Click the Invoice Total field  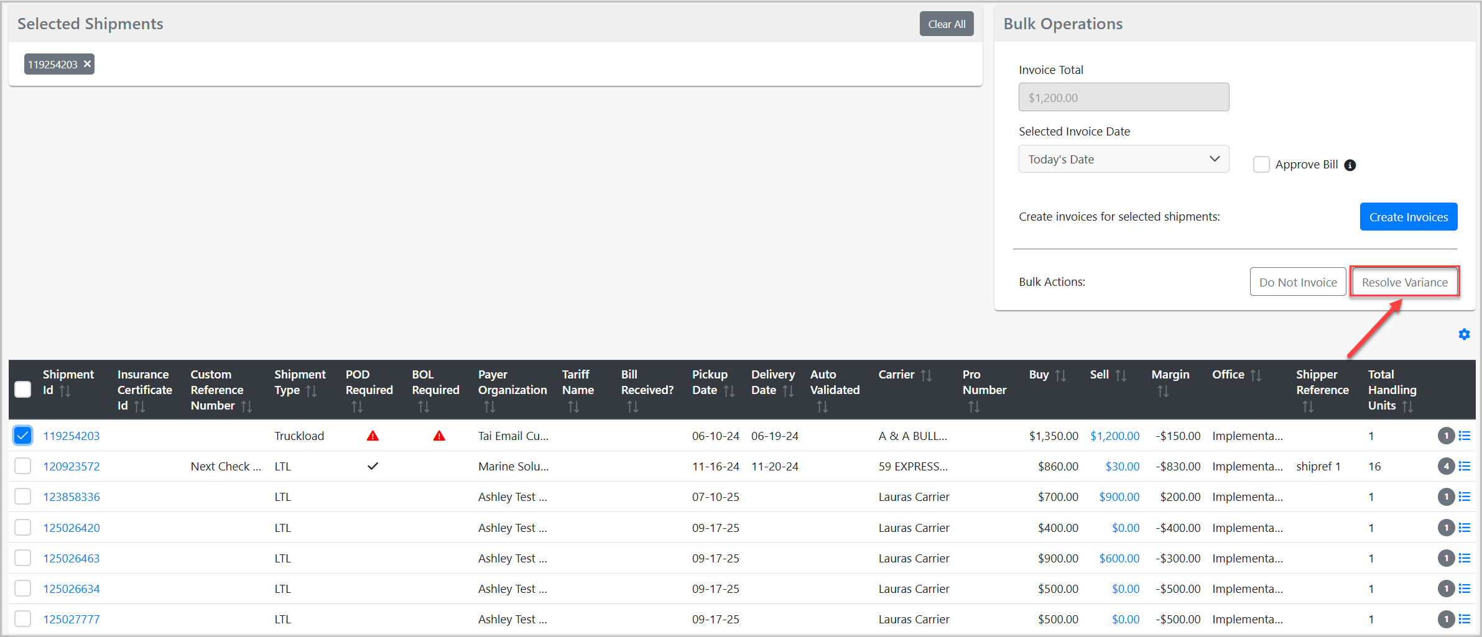(x=1123, y=98)
